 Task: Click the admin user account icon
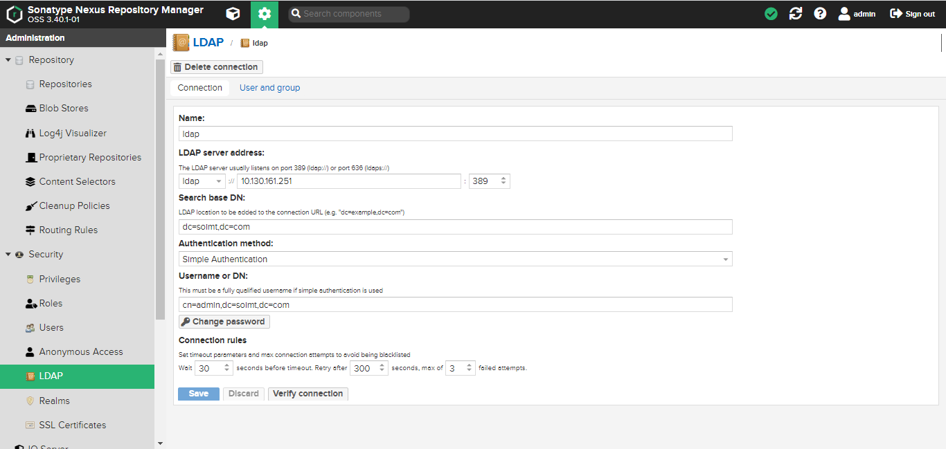coord(844,14)
